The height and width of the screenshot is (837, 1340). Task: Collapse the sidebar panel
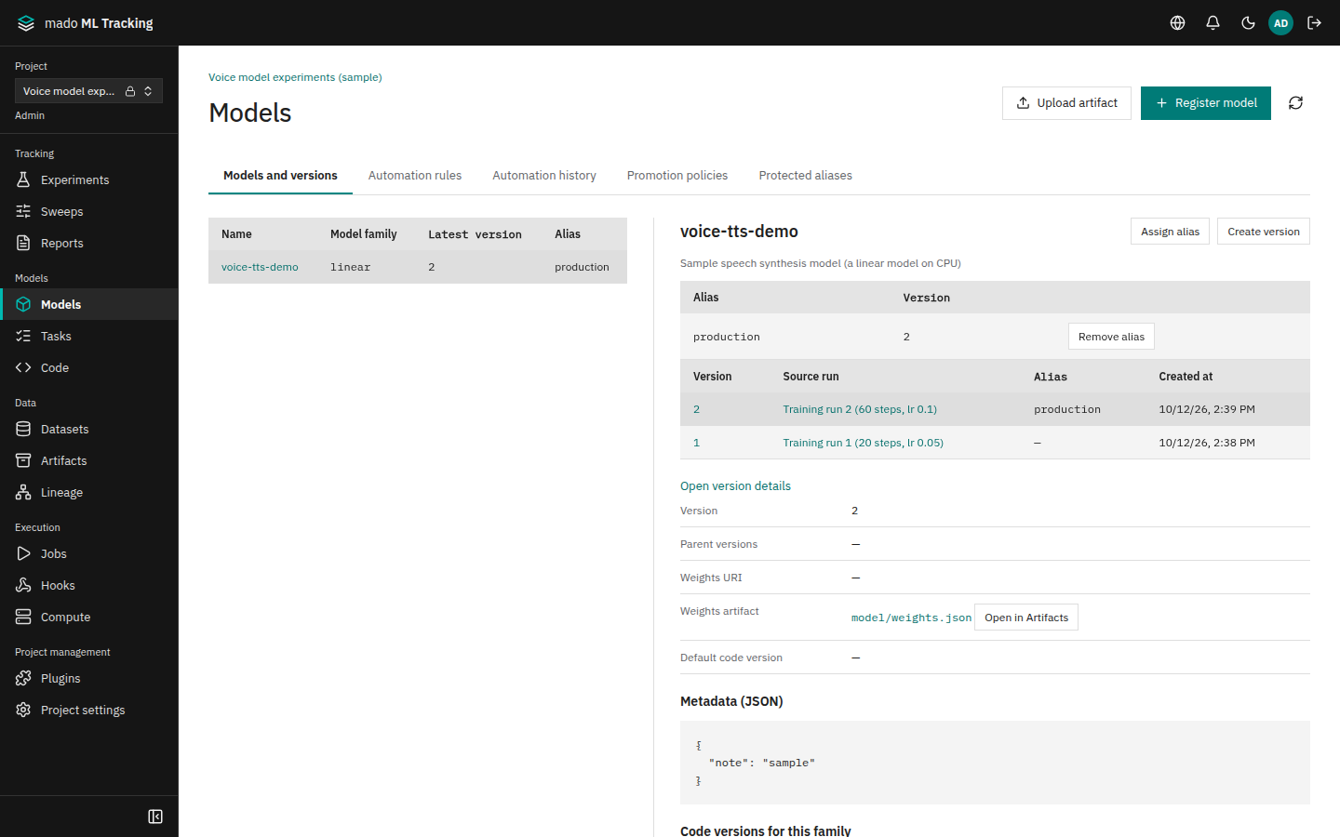pos(155,817)
